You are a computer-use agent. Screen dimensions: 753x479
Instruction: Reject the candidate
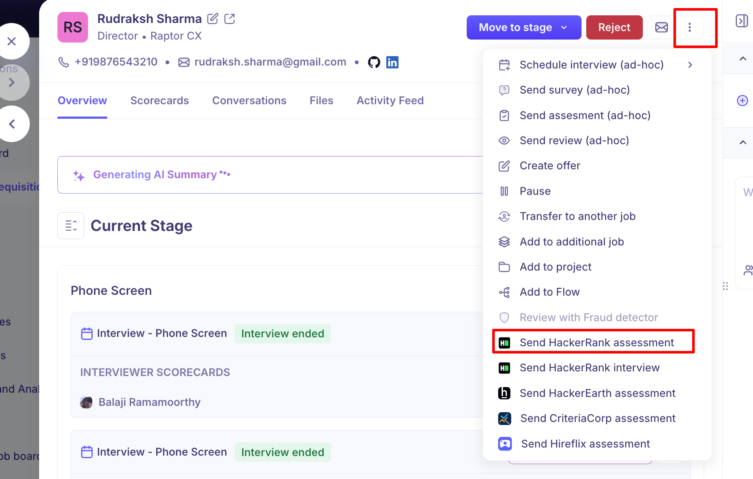pos(614,28)
